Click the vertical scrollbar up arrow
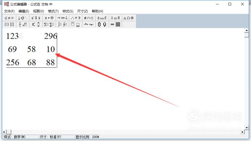Screen dimensions: 251x141 click(247, 30)
